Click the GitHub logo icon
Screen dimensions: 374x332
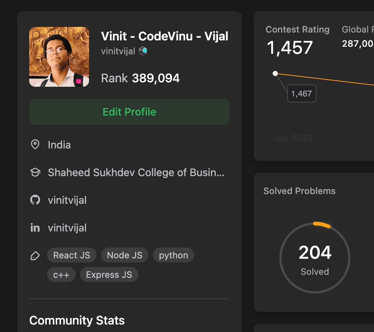(x=35, y=200)
